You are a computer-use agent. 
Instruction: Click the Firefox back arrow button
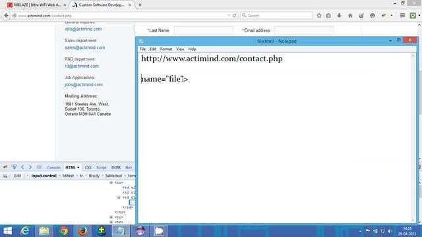(x=6, y=16)
